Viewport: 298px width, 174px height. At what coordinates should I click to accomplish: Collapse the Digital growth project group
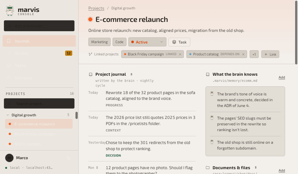[8, 115]
